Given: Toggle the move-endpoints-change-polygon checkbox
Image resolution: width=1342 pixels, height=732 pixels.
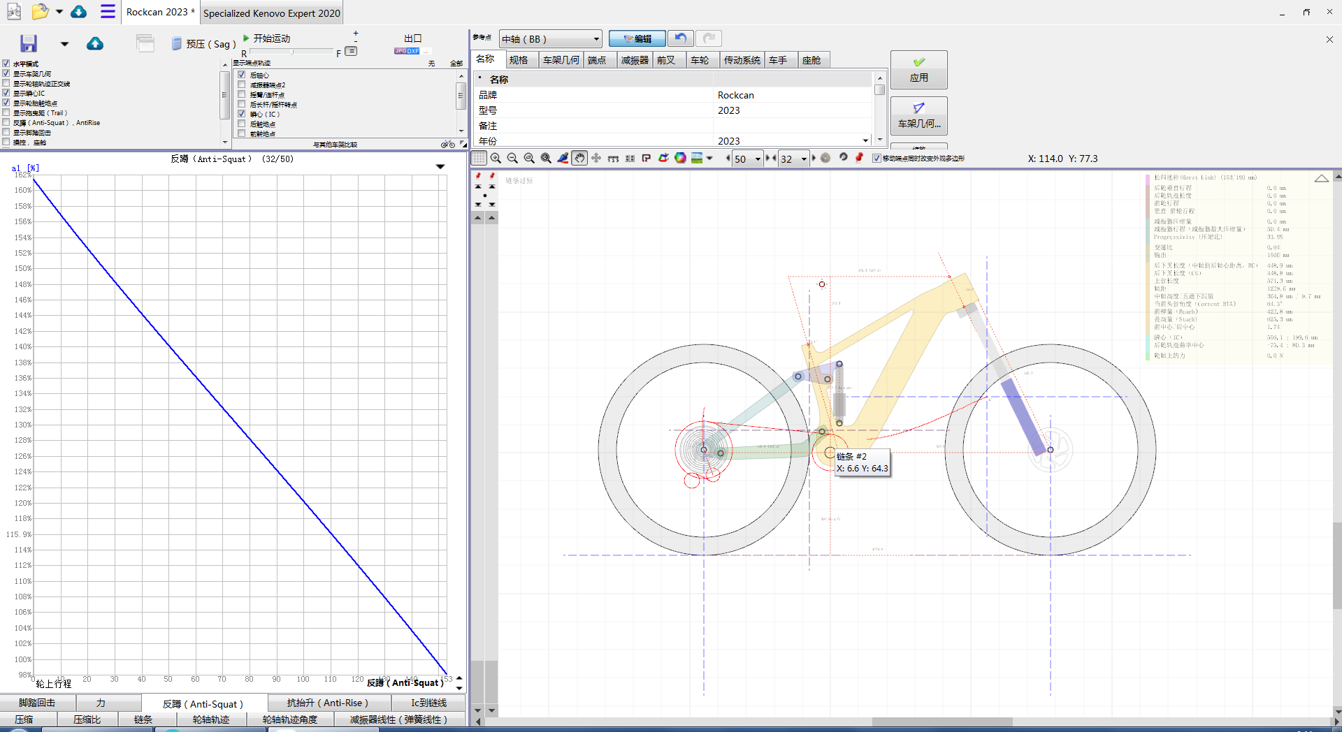Looking at the screenshot, I should (876, 159).
